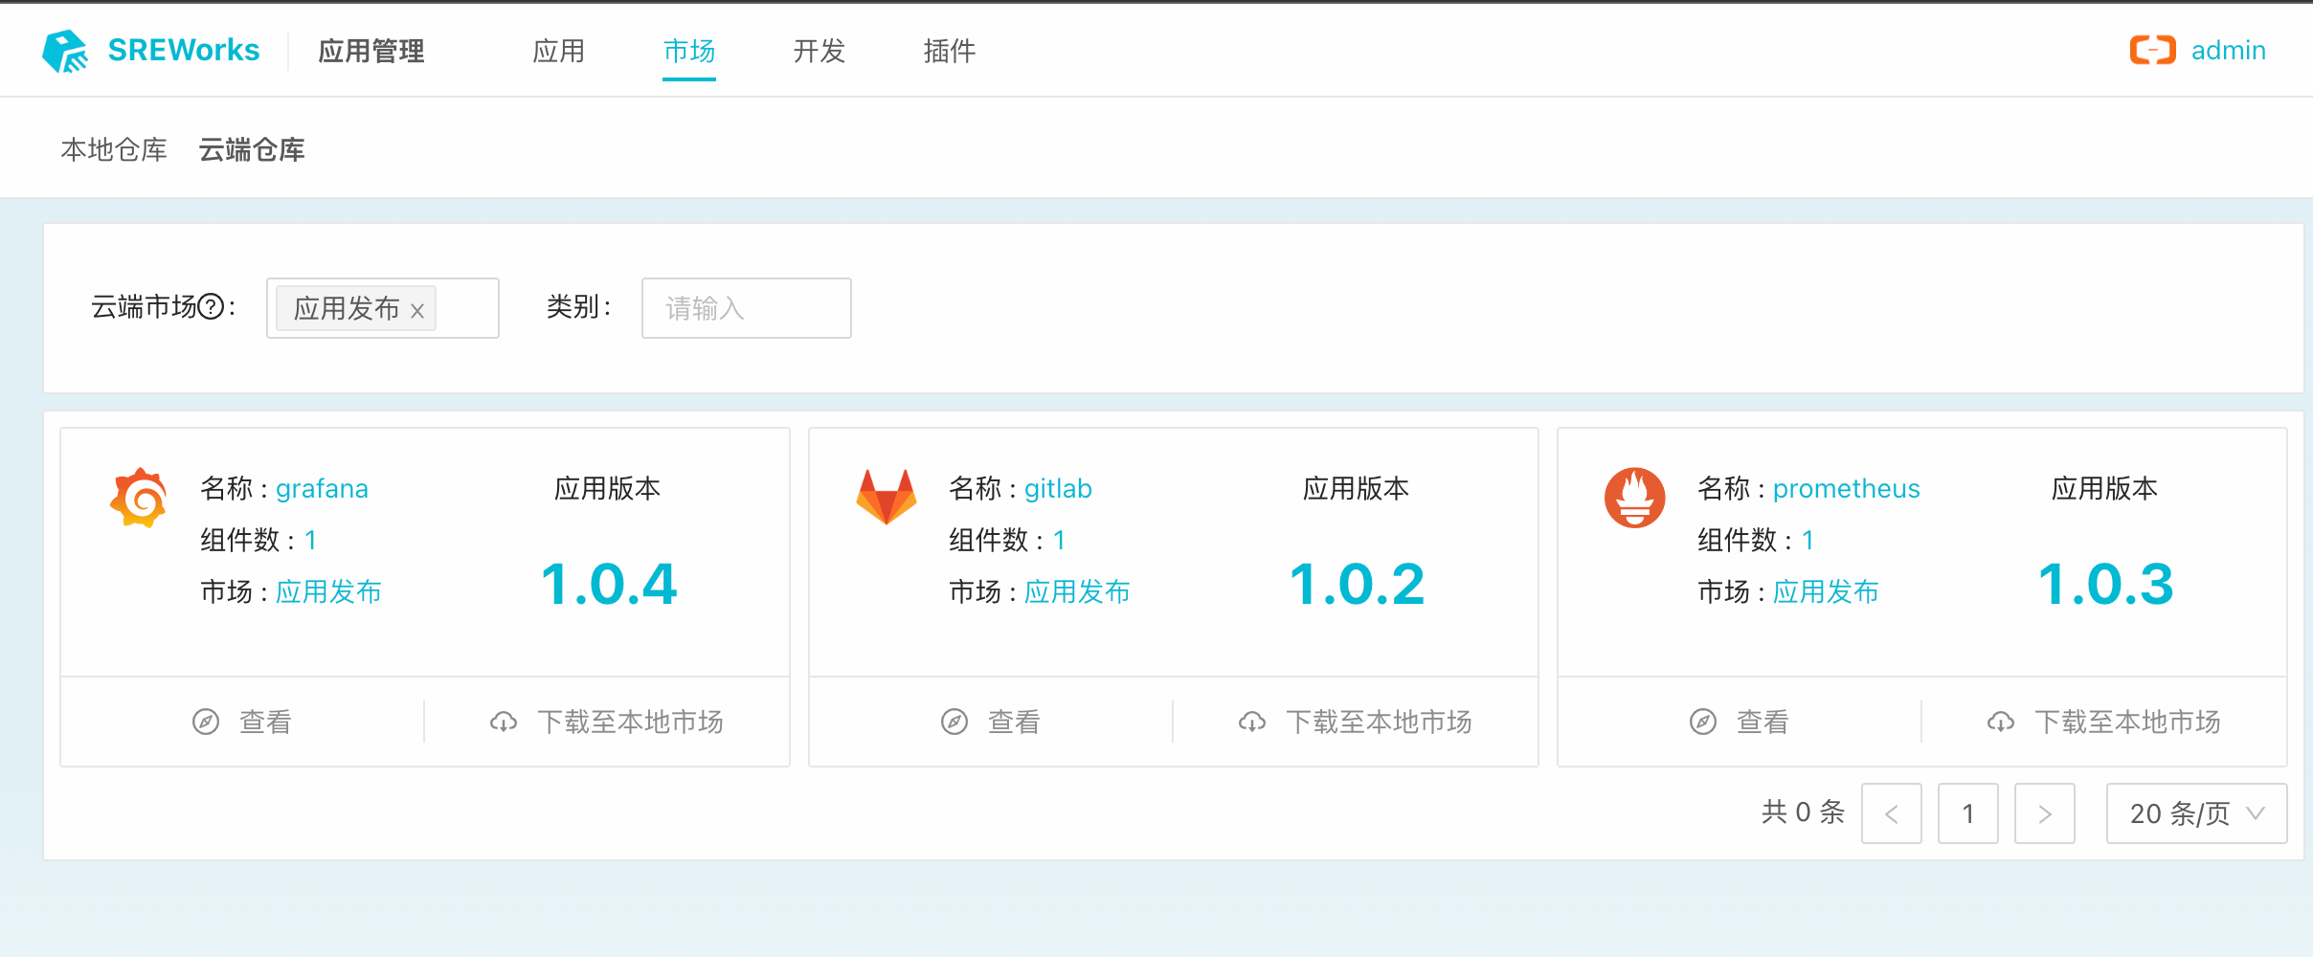The width and height of the screenshot is (2313, 957).
Task: Click the GitLab fox logo
Action: pyautogui.click(x=887, y=497)
